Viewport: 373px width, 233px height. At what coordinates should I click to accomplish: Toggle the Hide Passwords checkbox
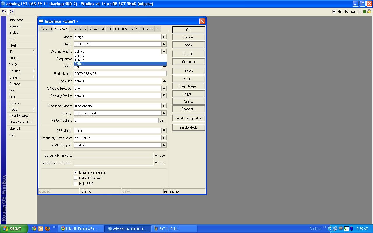tap(334, 12)
